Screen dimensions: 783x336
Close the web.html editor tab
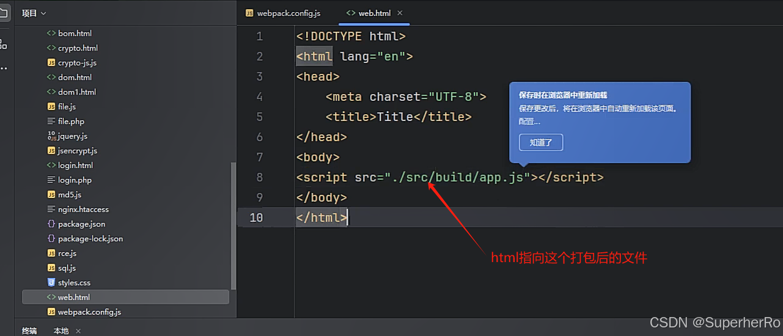(400, 13)
